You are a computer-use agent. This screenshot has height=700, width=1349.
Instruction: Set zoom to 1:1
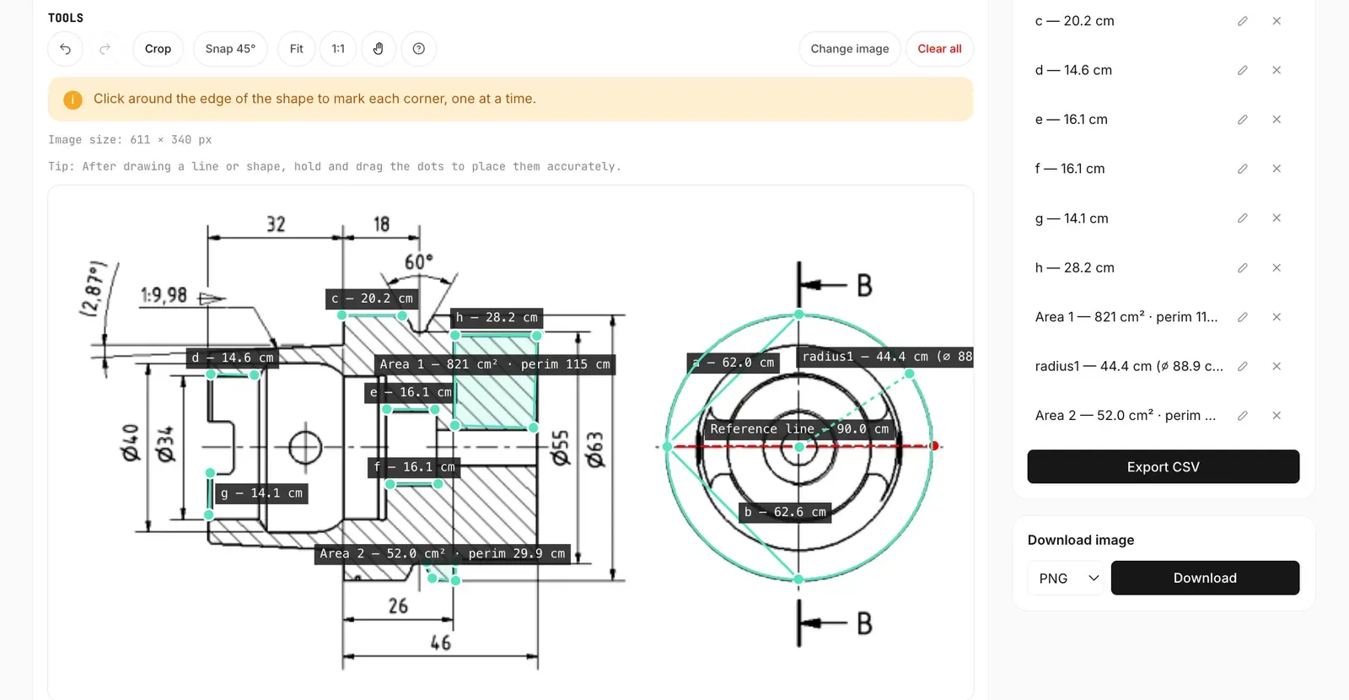(338, 49)
